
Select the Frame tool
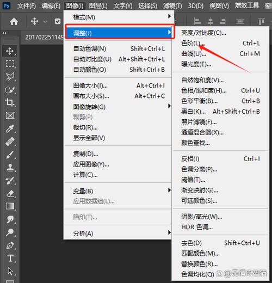pos(10,115)
